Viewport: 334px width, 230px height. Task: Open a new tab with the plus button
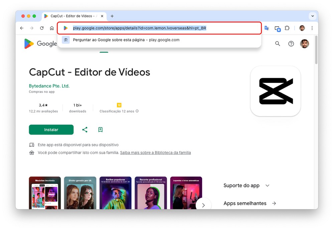[112, 16]
